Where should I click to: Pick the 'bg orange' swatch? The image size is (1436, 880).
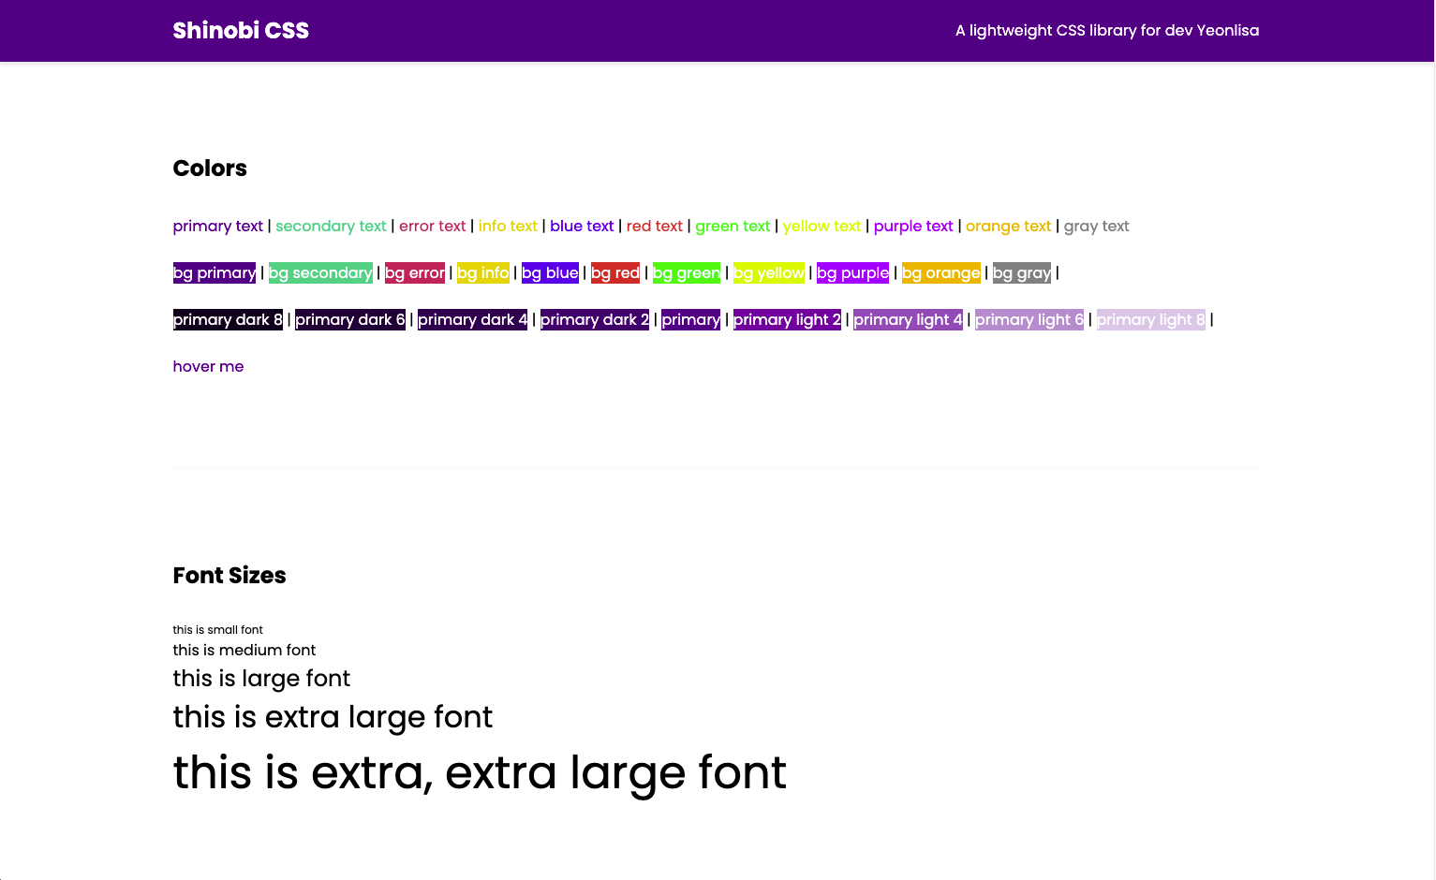941,272
